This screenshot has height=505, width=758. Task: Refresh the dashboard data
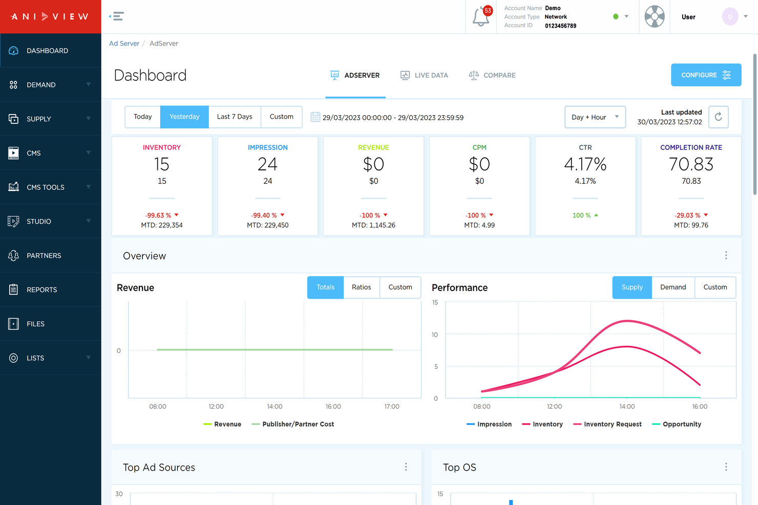pos(718,117)
